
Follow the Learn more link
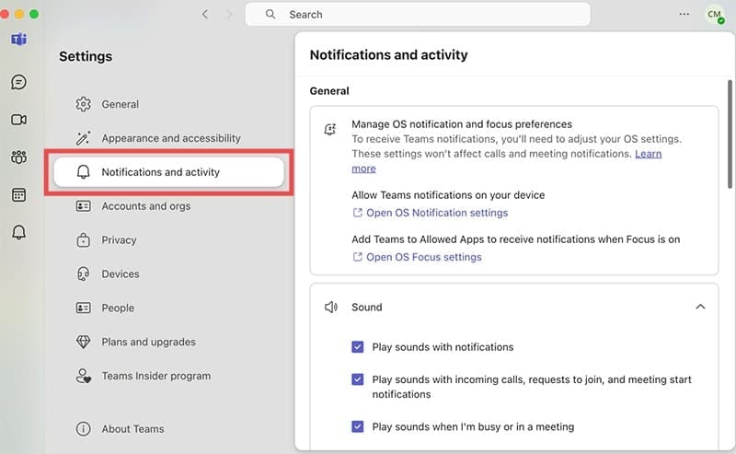pos(649,154)
